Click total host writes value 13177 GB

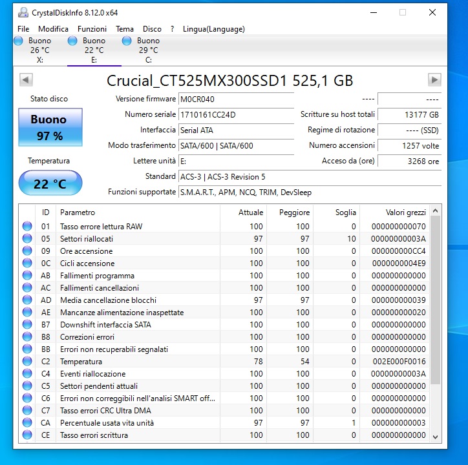pos(410,114)
